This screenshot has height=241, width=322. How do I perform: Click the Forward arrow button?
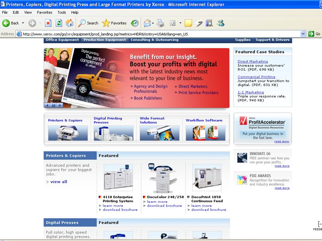click(x=32, y=23)
